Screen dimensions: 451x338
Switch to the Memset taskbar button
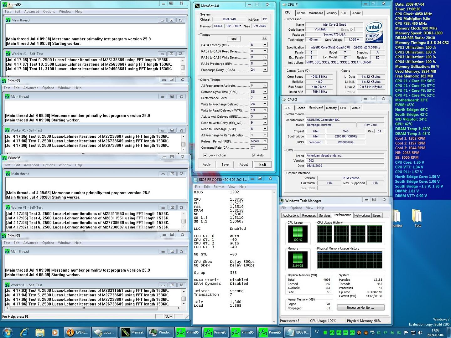pos(133,332)
